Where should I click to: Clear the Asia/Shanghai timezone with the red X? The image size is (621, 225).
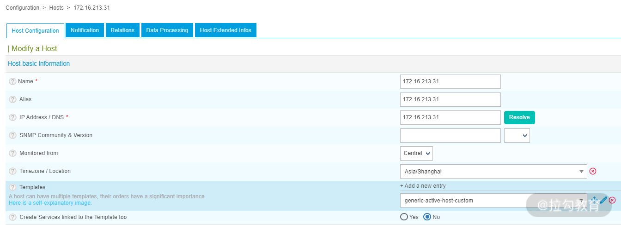click(593, 171)
